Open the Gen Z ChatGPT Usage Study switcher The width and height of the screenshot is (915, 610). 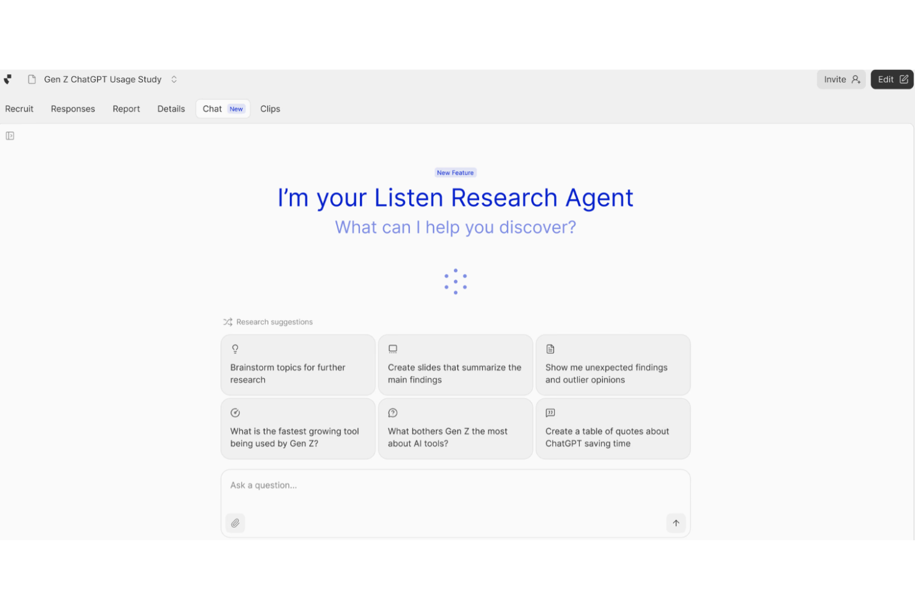click(103, 79)
